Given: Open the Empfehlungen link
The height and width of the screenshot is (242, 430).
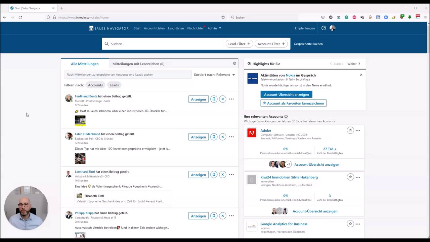Looking at the screenshot, I should [305, 28].
